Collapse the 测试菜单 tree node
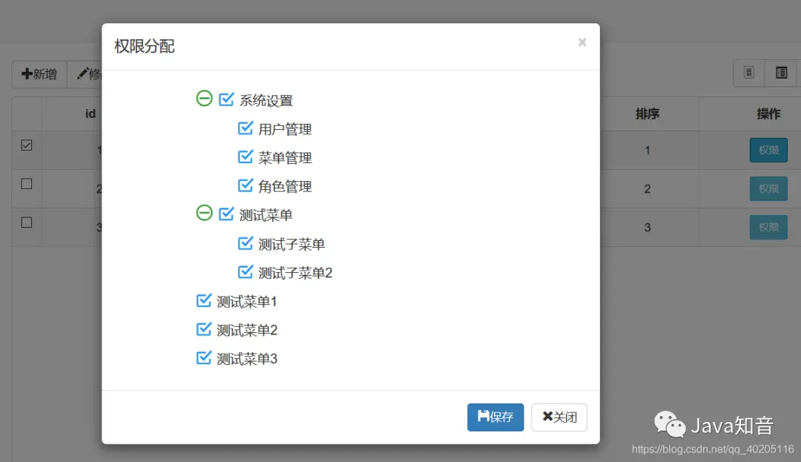Viewport: 801px width, 462px height. coord(204,214)
